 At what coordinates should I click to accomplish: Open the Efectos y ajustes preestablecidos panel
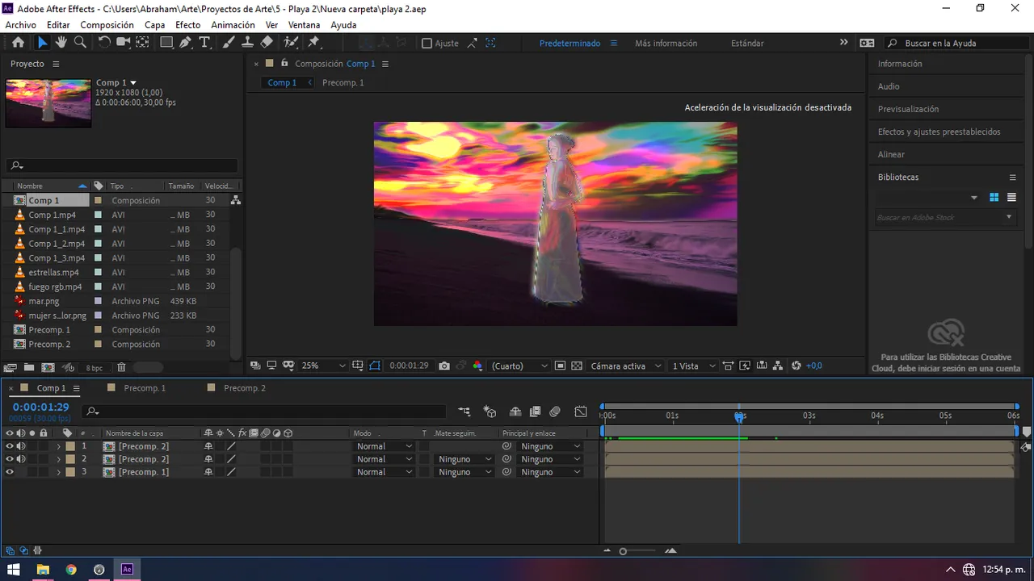(939, 132)
